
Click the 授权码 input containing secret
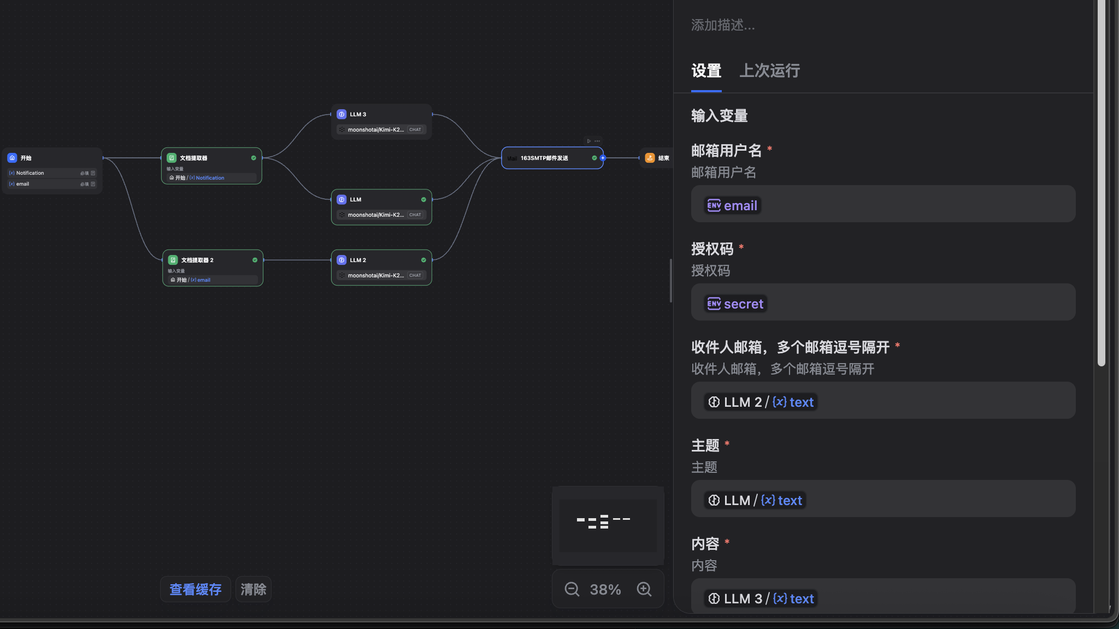(x=883, y=302)
